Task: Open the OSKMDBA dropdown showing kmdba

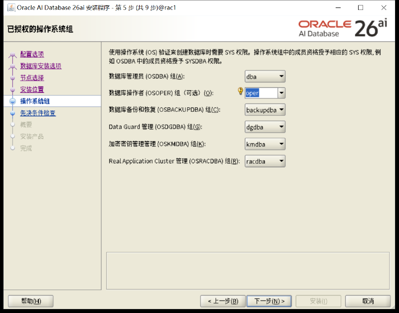Action: 265,144
